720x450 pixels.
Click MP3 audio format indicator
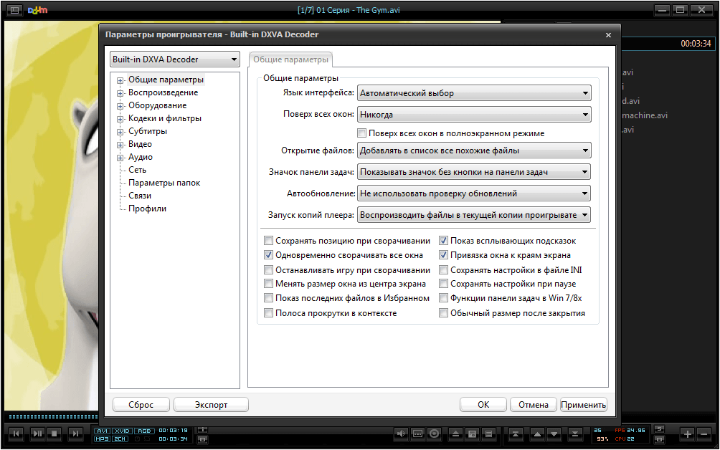coord(102,439)
